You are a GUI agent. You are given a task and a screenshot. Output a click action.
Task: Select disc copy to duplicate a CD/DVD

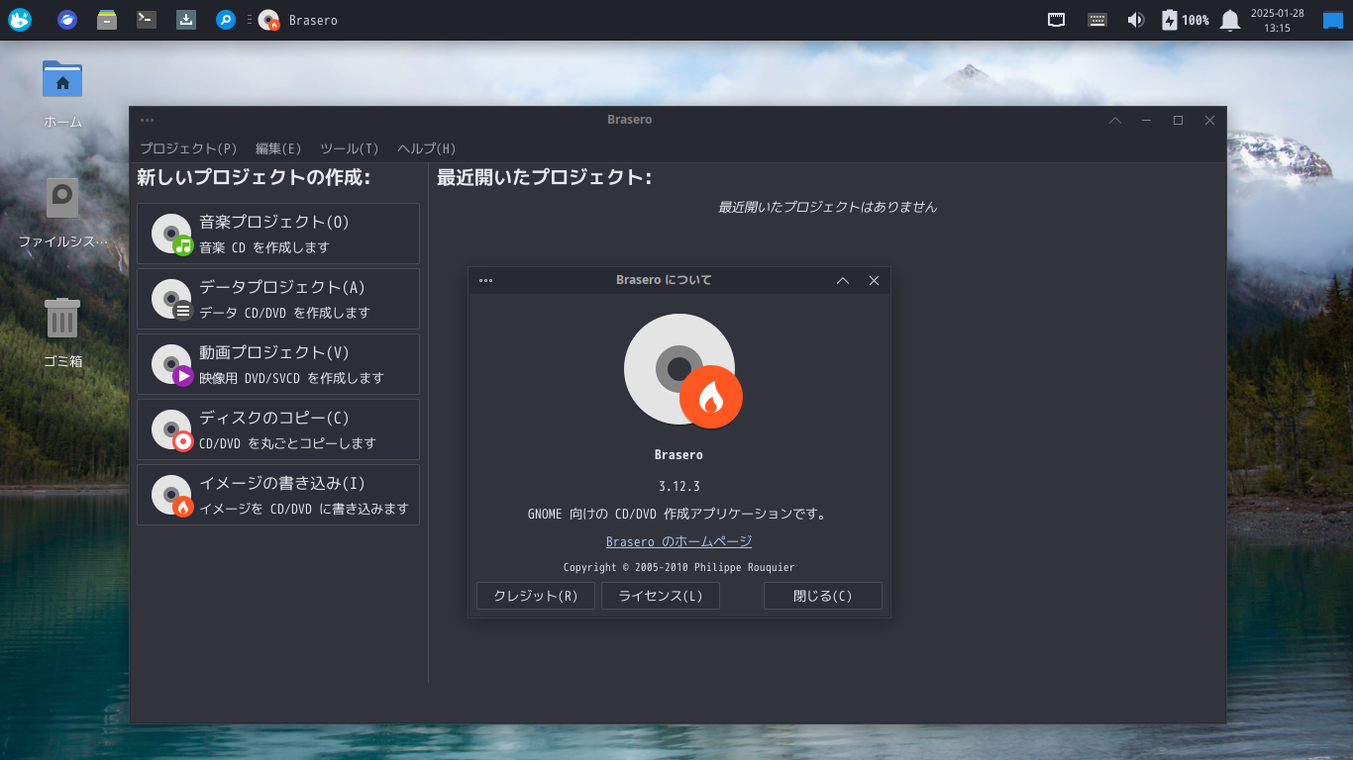point(277,429)
